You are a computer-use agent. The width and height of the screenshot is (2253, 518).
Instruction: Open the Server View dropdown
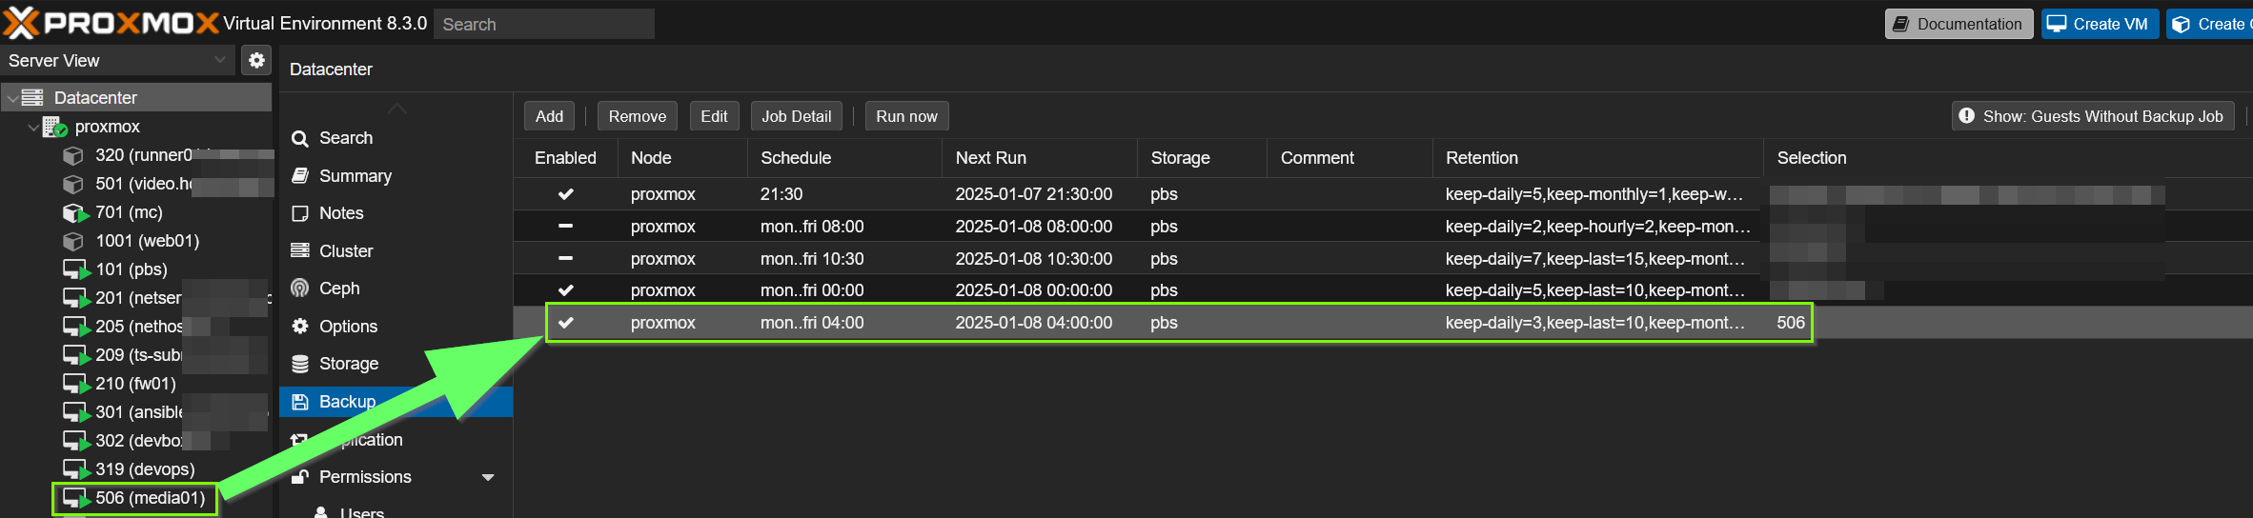[220, 60]
